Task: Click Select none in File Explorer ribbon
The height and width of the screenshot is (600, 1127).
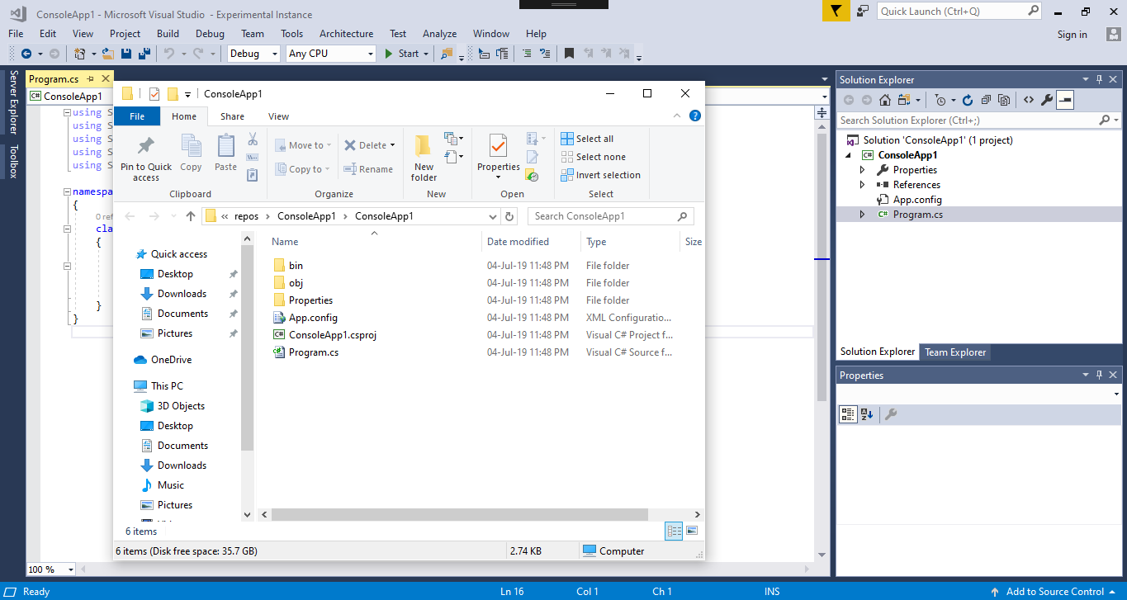Action: pyautogui.click(x=593, y=157)
